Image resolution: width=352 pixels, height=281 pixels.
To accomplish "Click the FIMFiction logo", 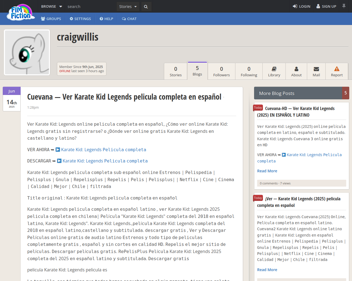I will [21, 12].
